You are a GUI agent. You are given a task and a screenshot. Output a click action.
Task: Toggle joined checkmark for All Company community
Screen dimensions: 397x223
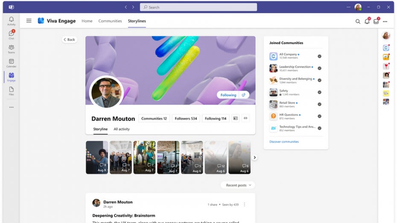click(x=319, y=56)
